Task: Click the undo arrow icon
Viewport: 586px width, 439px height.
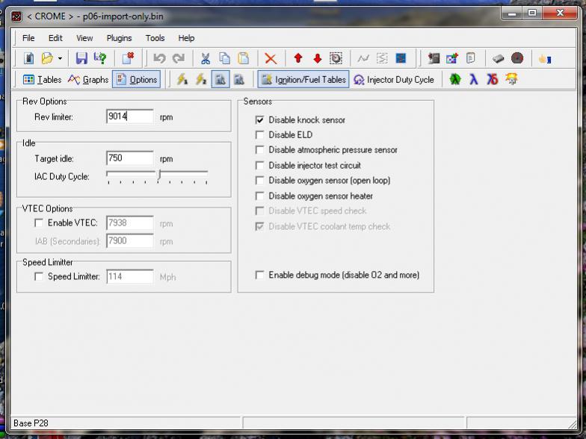Action: [160, 58]
